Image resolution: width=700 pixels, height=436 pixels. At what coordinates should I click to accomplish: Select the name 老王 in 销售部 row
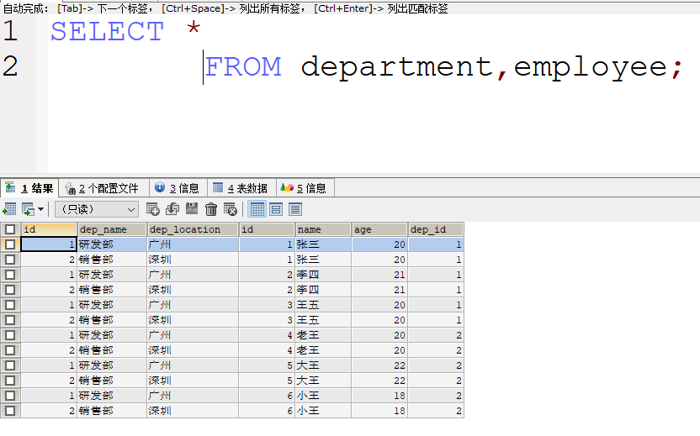coord(323,350)
